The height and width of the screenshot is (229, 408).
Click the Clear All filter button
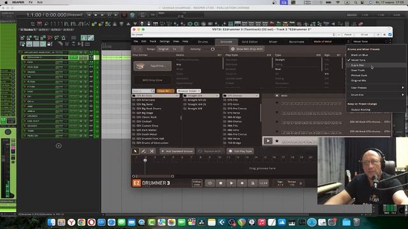(165, 91)
